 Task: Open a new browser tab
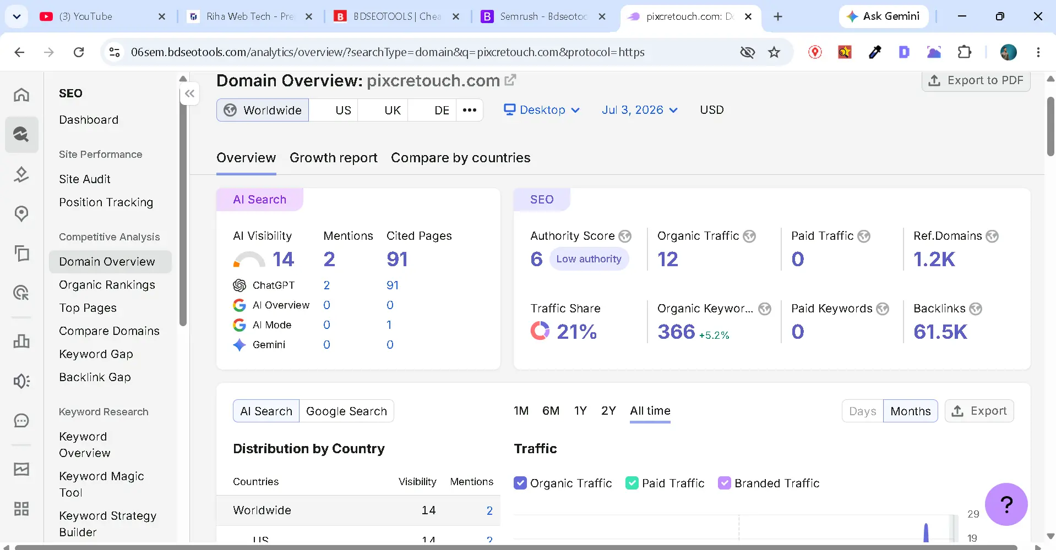[x=777, y=16]
